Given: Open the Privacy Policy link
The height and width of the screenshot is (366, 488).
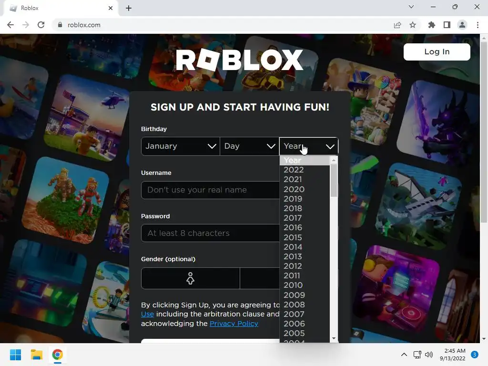Looking at the screenshot, I should pos(234,324).
